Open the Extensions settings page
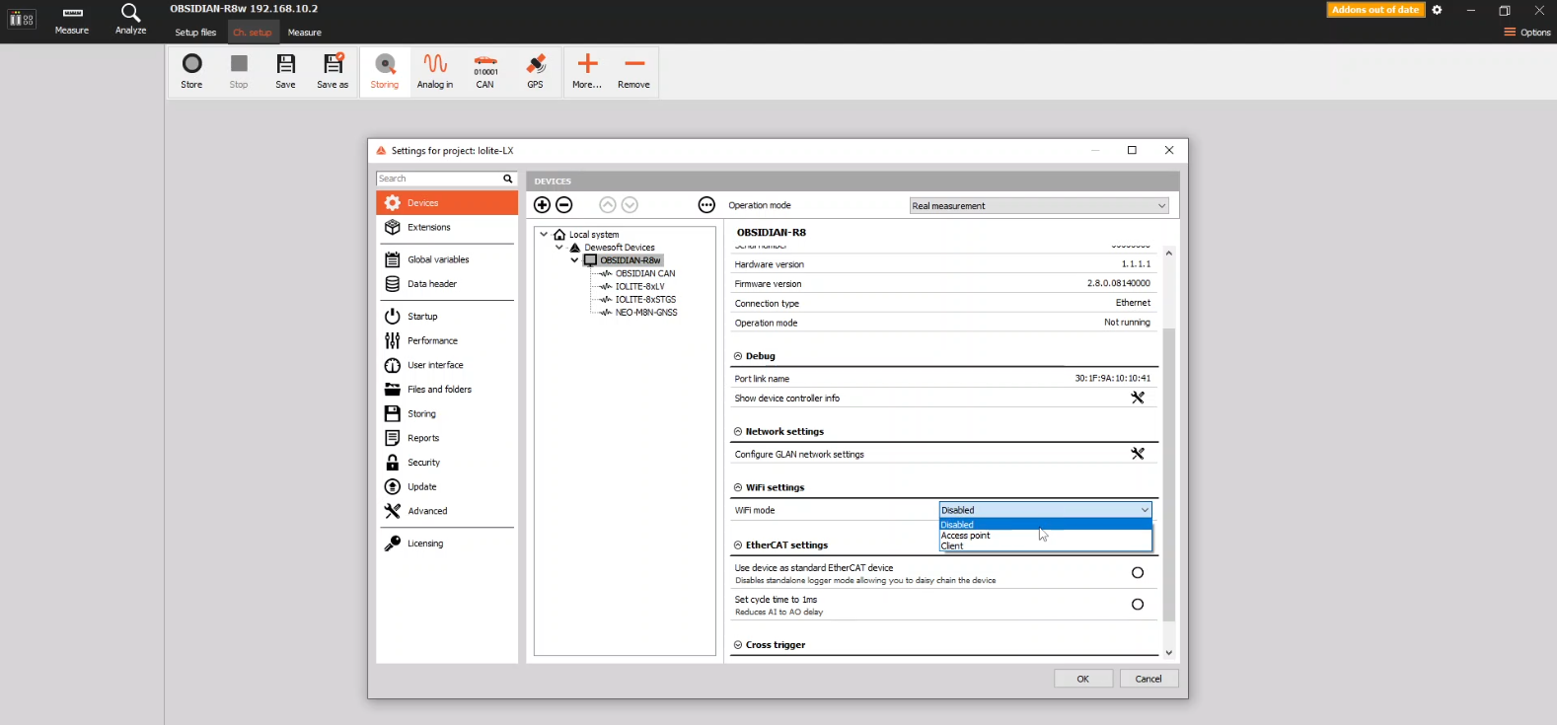1557x725 pixels. pos(447,227)
